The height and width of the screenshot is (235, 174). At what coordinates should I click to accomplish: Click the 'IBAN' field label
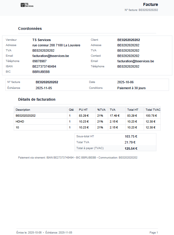pyautogui.click(x=9, y=66)
